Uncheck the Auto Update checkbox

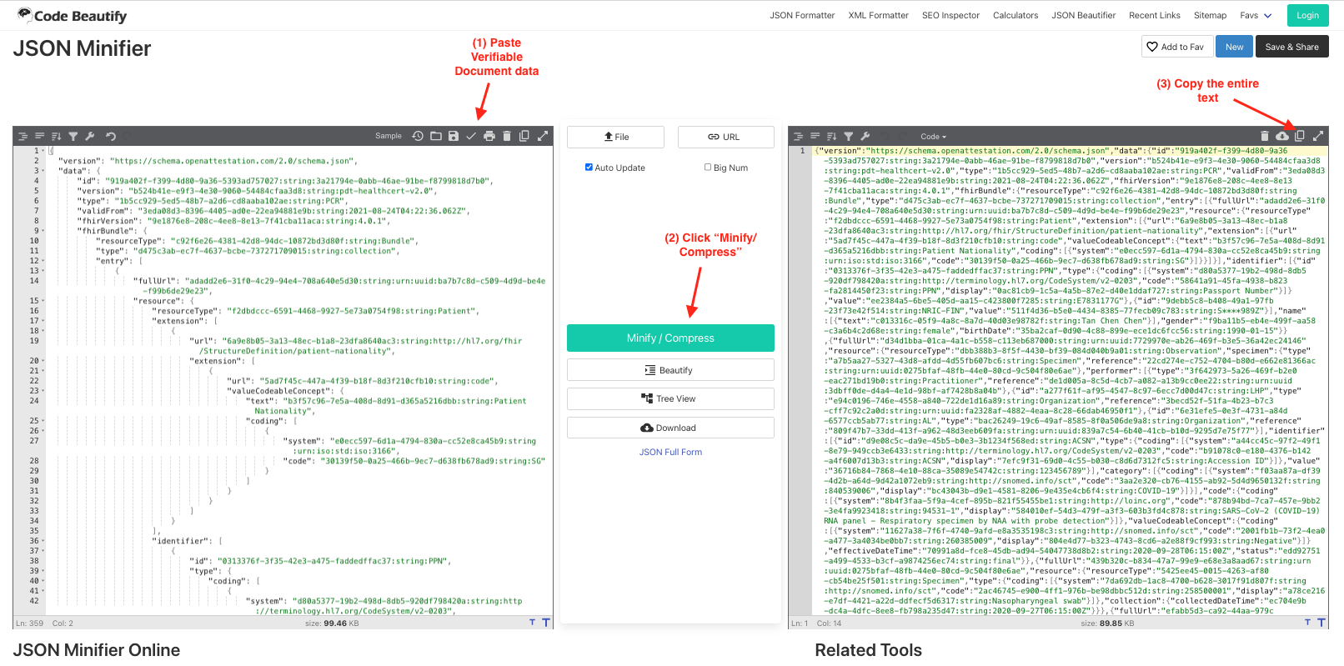[x=589, y=168]
